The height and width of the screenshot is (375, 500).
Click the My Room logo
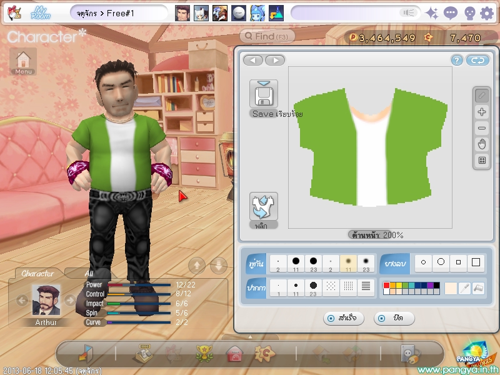point(40,13)
